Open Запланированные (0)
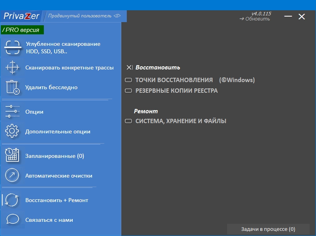Viewport: 316px width, 236px height. [55, 156]
